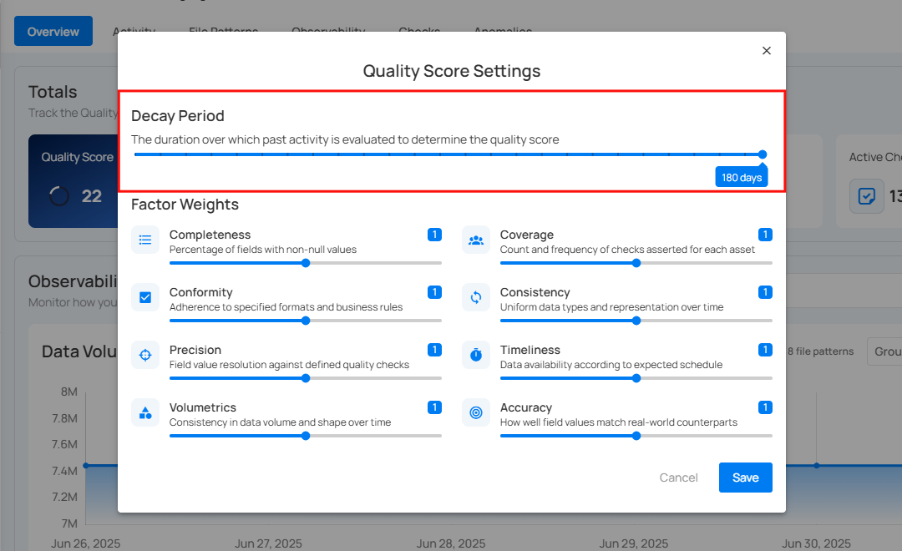Viewport: 902px width, 551px height.
Task: Click the Coverage people icon
Action: [x=476, y=240]
